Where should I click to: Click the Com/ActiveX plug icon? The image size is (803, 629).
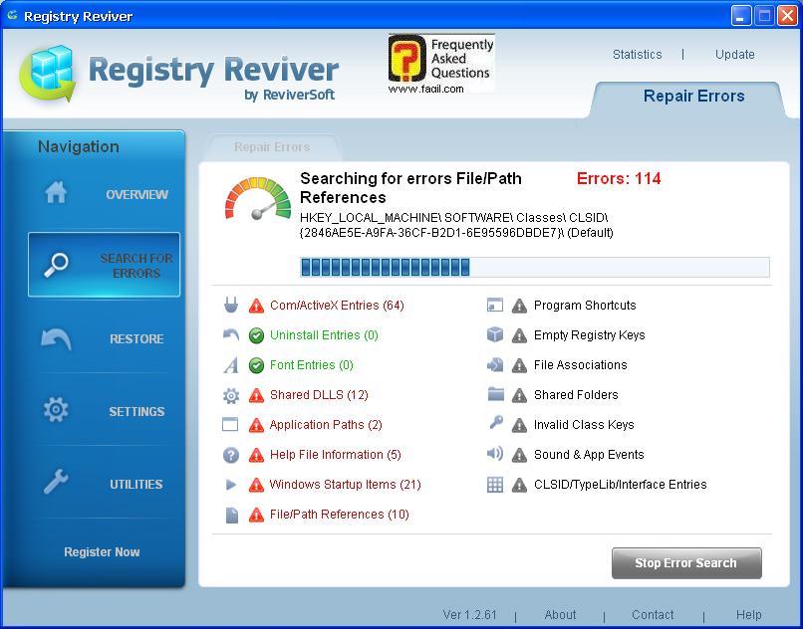pyautogui.click(x=231, y=306)
